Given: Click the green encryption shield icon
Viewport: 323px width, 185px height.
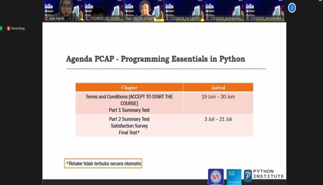Looking at the screenshot, I should (1, 28).
